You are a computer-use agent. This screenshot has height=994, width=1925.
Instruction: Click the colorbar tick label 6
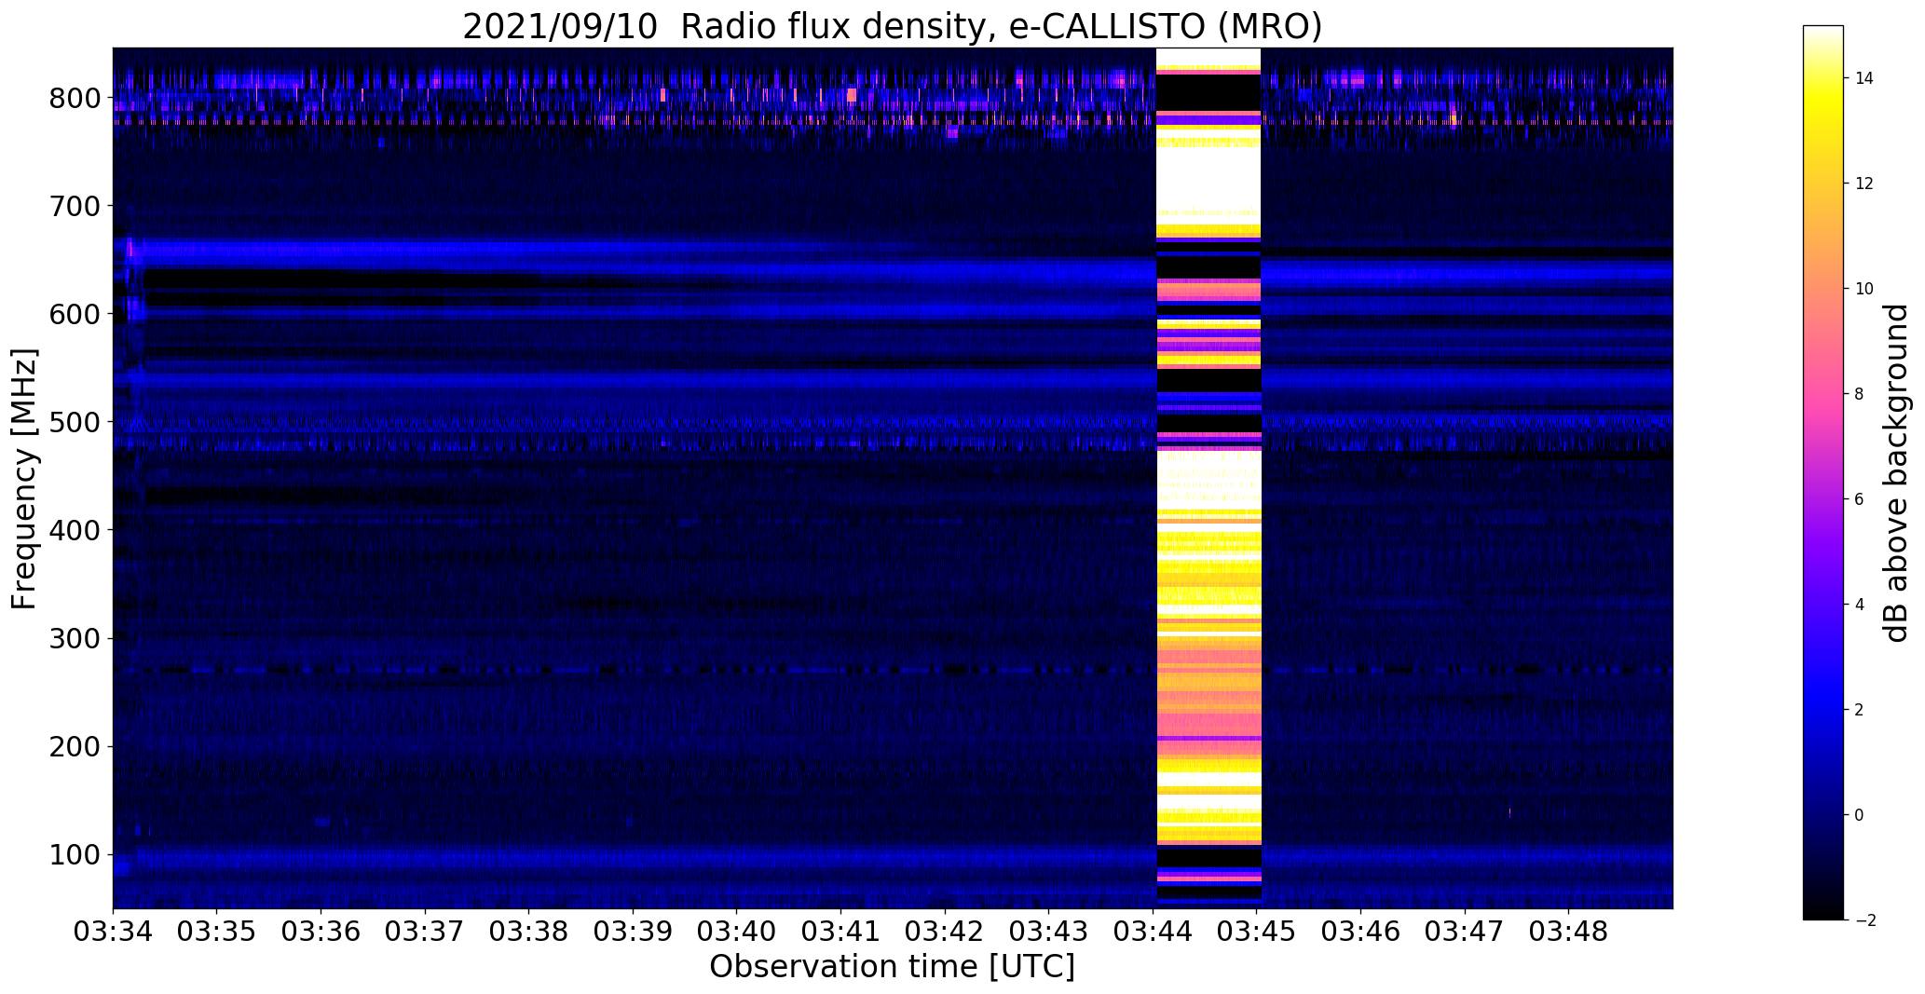point(1859,499)
